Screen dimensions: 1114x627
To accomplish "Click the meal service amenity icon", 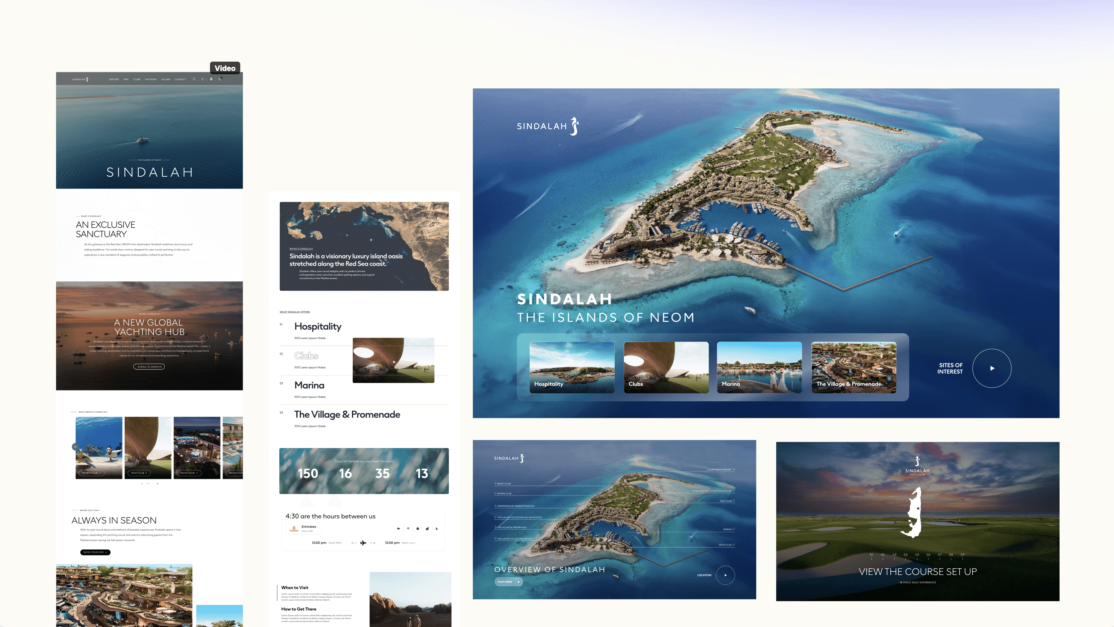I will coord(427,529).
